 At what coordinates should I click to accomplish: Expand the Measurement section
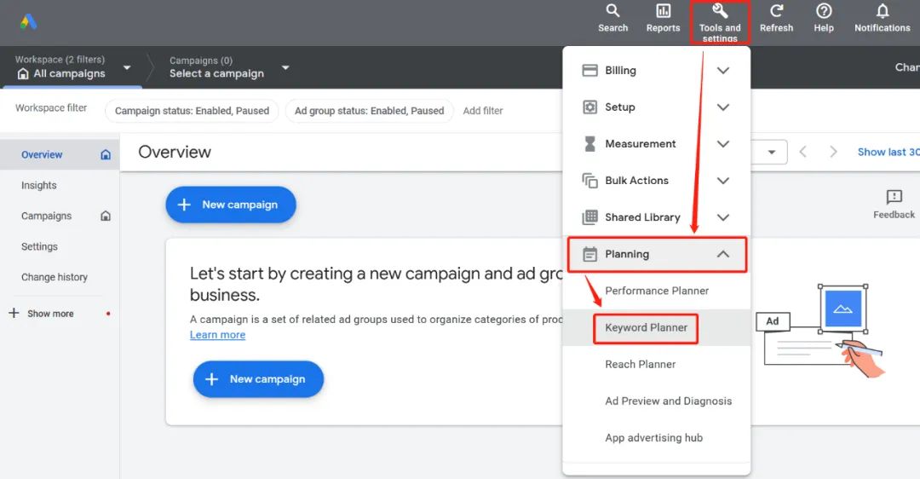[656, 144]
